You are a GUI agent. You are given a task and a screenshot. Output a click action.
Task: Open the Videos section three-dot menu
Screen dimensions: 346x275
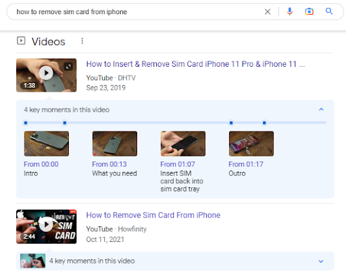(x=82, y=41)
